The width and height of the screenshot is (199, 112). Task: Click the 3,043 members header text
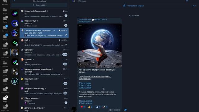coord(39,1)
